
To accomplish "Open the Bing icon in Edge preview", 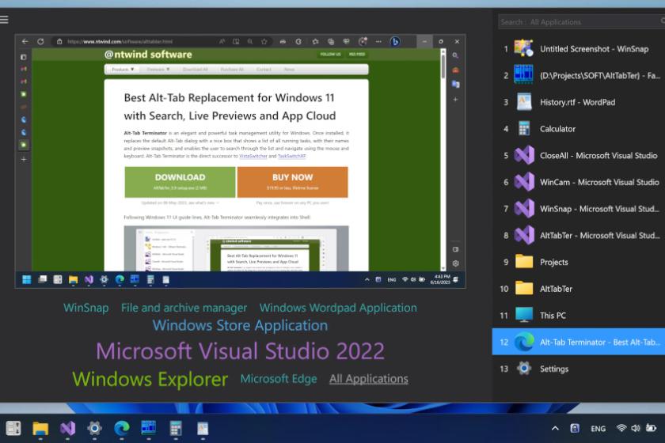I will (395, 42).
